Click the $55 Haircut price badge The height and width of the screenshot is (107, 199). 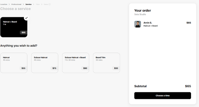click(x=23, y=68)
